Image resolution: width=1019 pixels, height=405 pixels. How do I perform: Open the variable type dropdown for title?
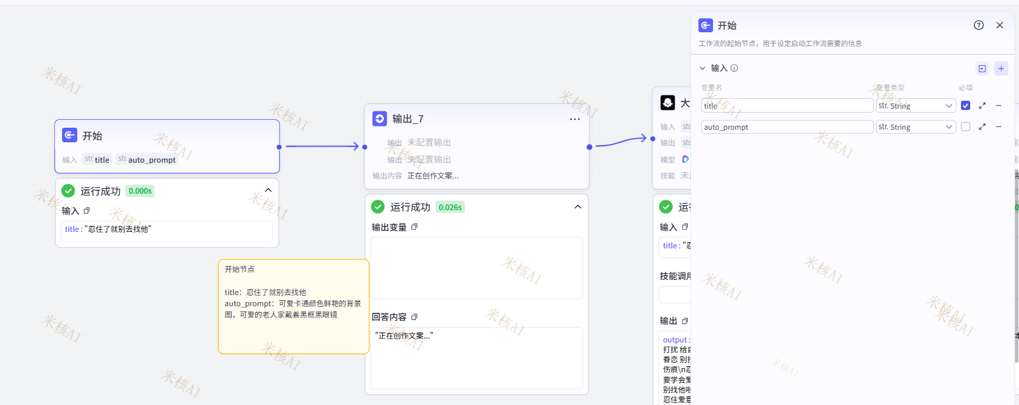tap(915, 106)
